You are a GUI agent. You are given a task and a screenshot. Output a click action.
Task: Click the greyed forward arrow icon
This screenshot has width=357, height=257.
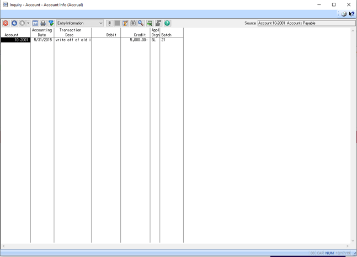click(22, 23)
